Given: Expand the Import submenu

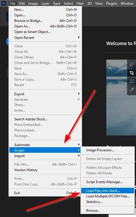Looking at the screenshot, I should [45, 156].
